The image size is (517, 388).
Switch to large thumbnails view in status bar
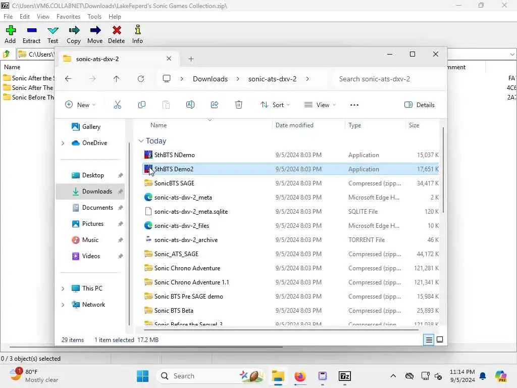click(x=440, y=339)
